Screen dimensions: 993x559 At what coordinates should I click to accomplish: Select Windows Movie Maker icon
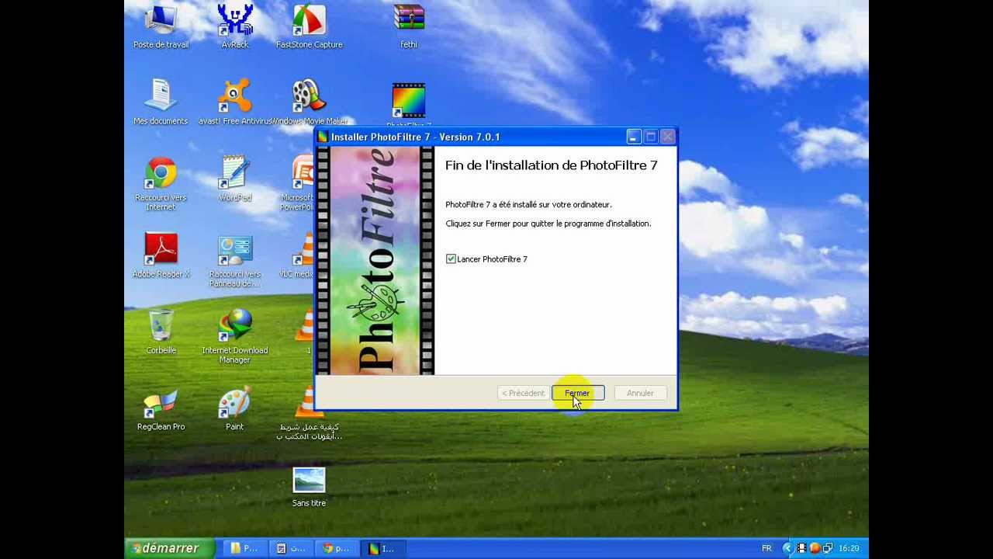[310, 102]
